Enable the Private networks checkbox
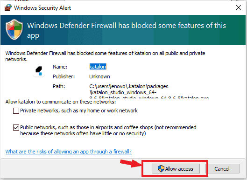The height and width of the screenshot is (180, 247). click(x=16, y=111)
